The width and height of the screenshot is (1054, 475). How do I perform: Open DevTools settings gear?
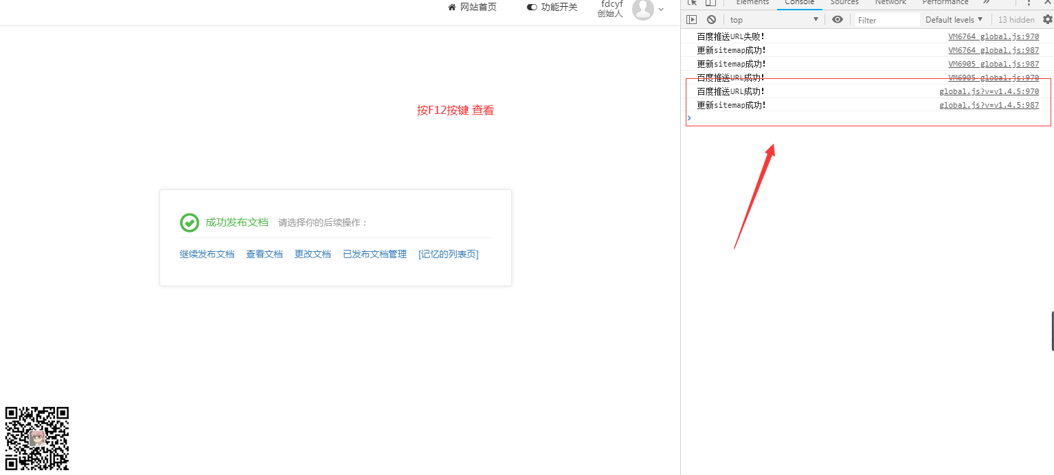point(1047,19)
